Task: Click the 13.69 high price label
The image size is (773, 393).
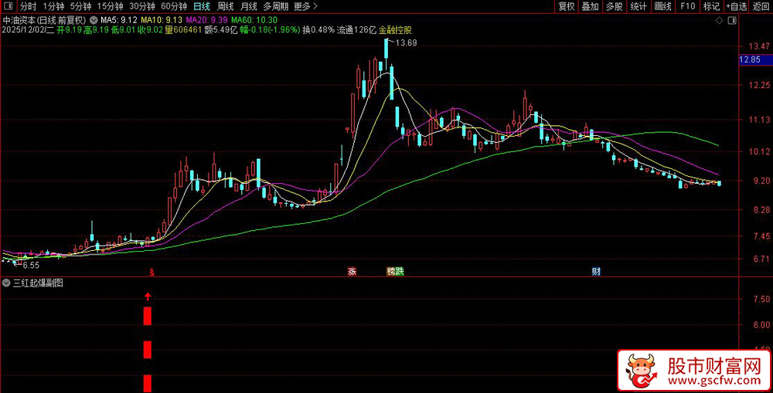Action: pos(407,42)
